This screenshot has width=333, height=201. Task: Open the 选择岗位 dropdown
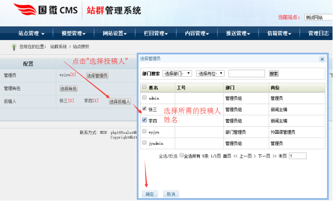click(x=210, y=73)
